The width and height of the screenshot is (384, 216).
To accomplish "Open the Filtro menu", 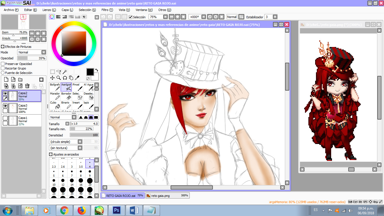I will [107, 10].
